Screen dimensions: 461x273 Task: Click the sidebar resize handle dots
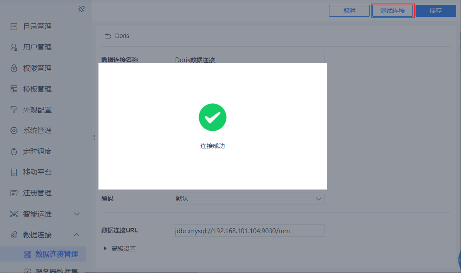(94, 136)
